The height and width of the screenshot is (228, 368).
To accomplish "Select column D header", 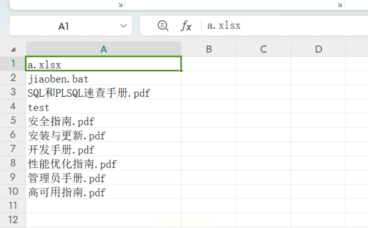I will [318, 49].
